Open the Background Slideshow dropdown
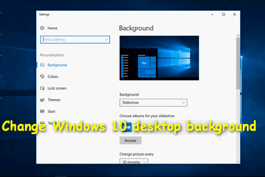The height and width of the screenshot is (177, 265). click(153, 103)
